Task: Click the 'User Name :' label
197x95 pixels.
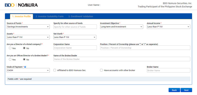Action: 94,5
